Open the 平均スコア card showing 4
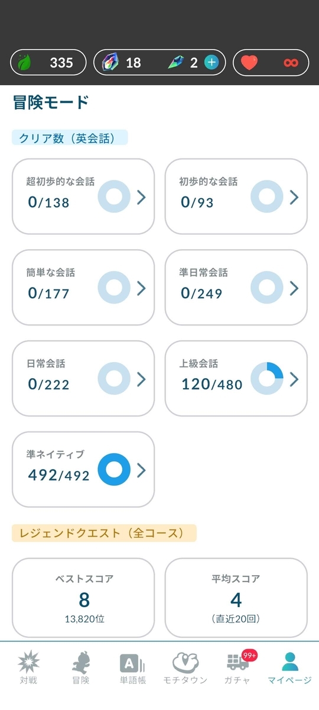Viewport: 319px width, 710px height. point(236,597)
